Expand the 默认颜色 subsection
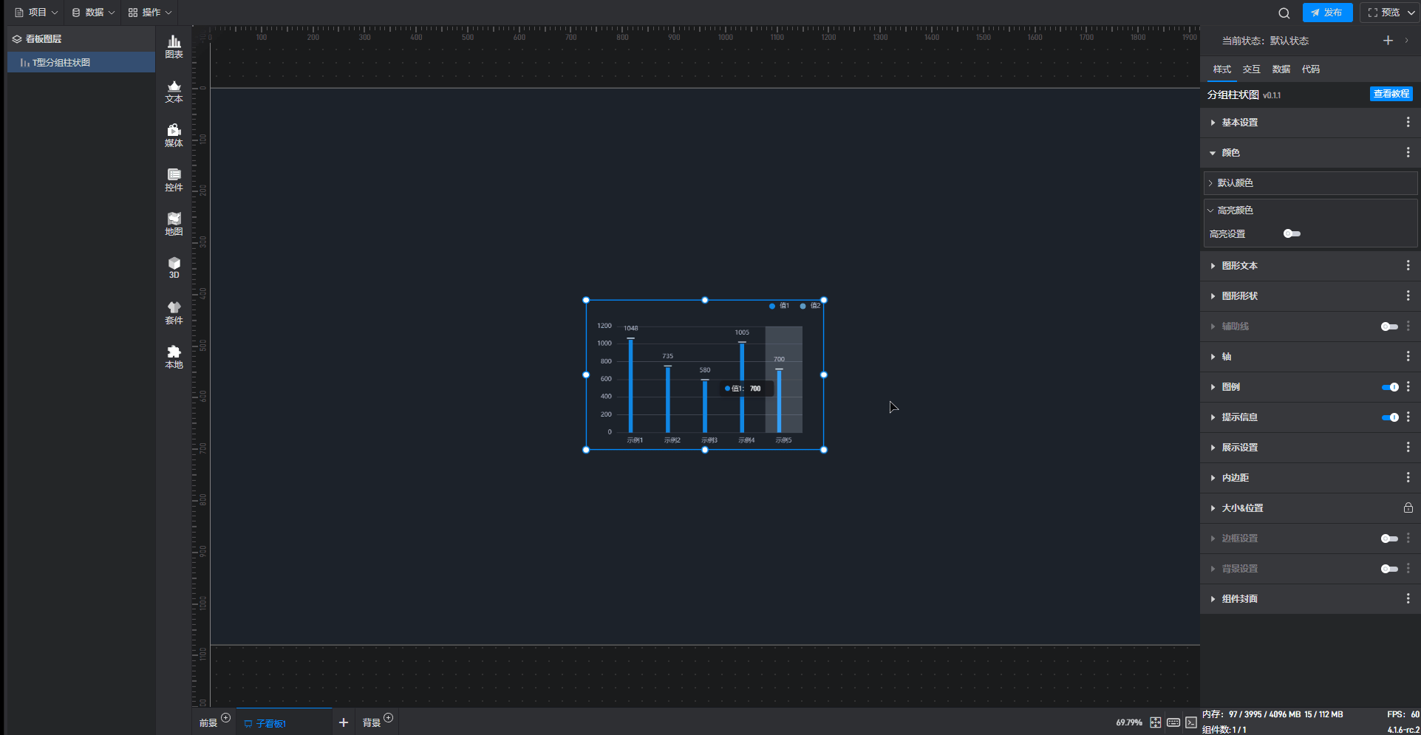Screen dimensions: 1421x735 click(x=1235, y=182)
